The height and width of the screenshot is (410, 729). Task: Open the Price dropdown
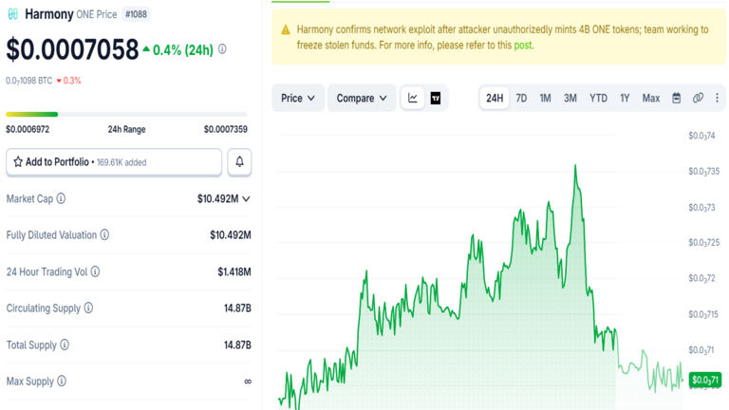(x=298, y=98)
